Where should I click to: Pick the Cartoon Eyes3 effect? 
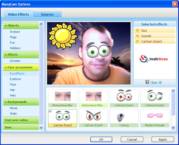click(63, 118)
